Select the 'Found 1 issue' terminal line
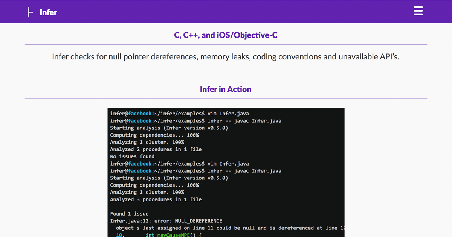452x237 pixels. click(x=129, y=214)
